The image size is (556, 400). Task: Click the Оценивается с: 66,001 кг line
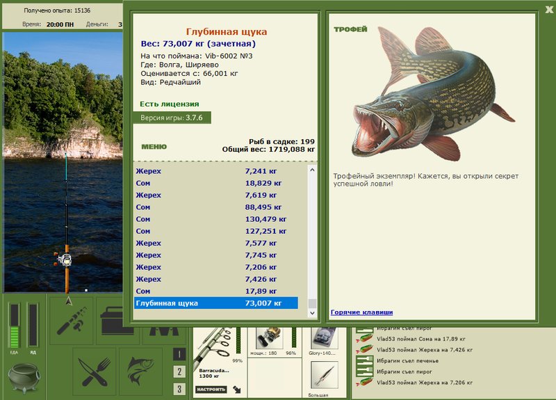(x=189, y=74)
